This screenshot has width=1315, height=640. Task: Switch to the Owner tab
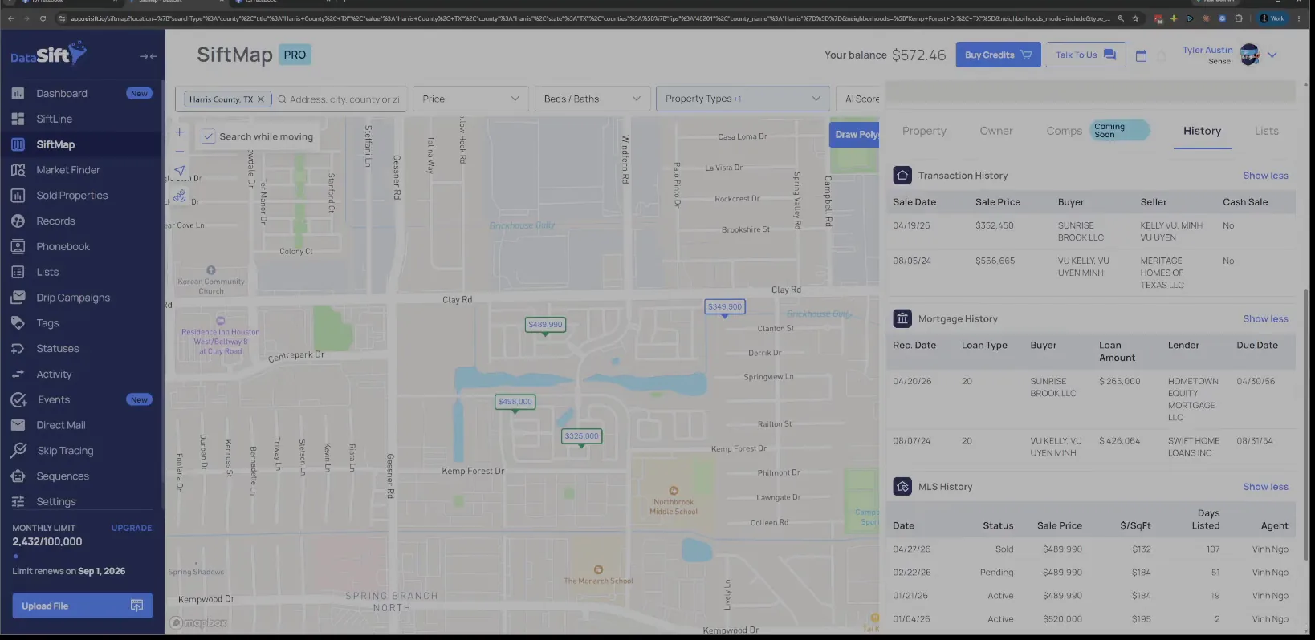pyautogui.click(x=996, y=131)
